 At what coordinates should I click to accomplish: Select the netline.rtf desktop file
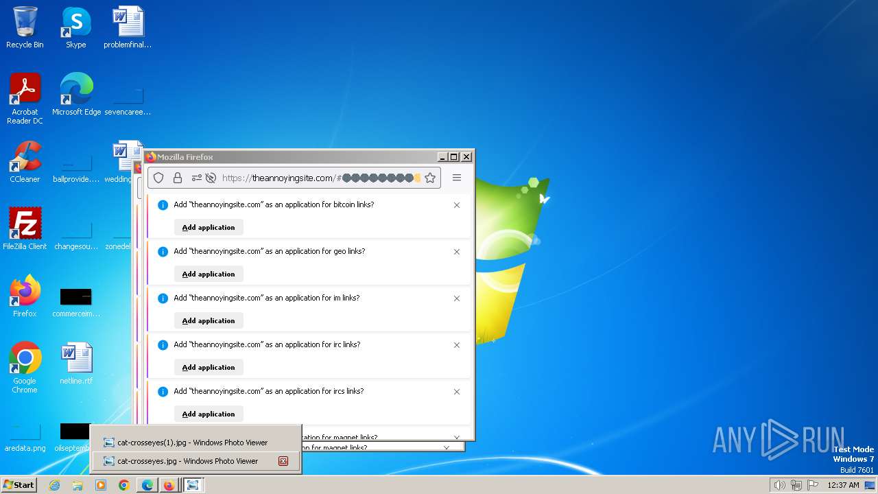[75, 364]
